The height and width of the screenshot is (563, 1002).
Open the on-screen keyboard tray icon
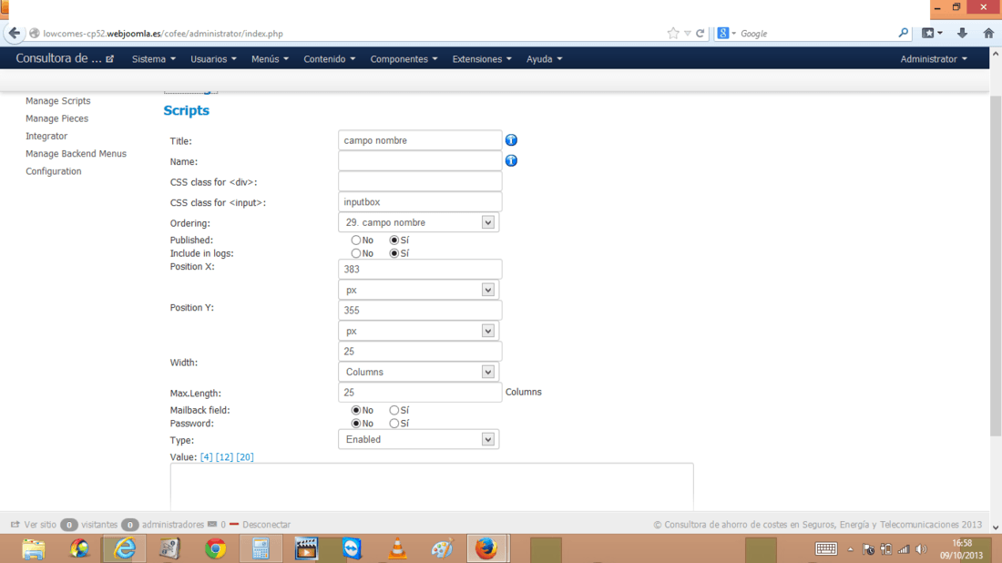[825, 549]
